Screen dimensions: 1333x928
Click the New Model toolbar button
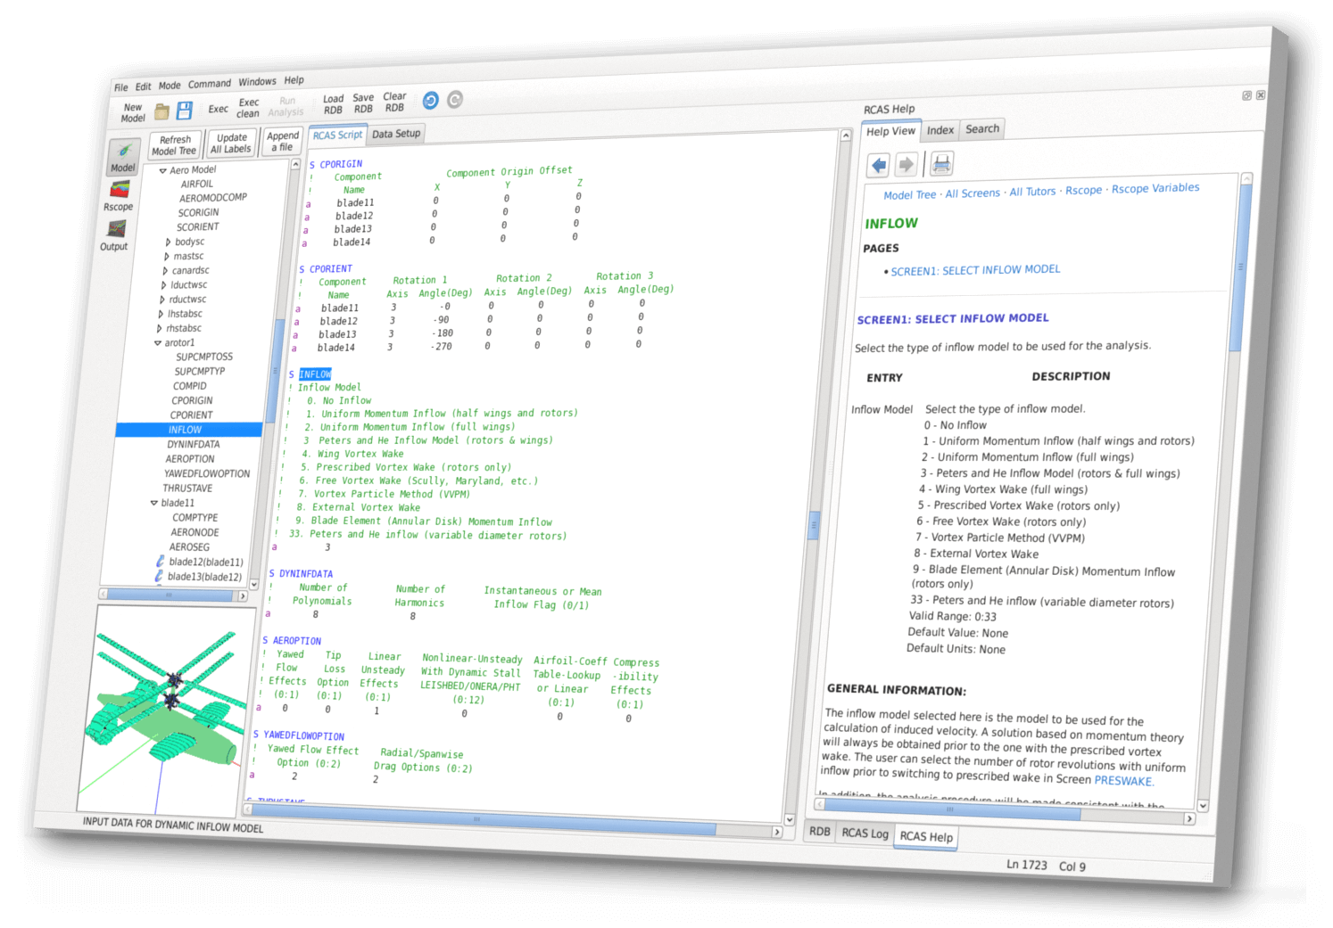[133, 112]
